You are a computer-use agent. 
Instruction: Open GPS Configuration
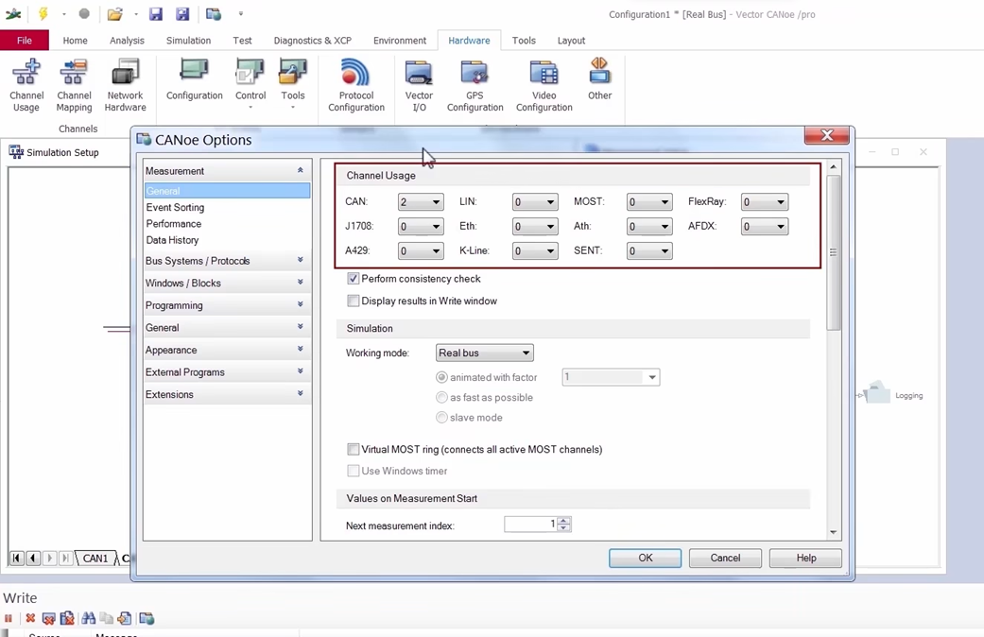tap(475, 85)
